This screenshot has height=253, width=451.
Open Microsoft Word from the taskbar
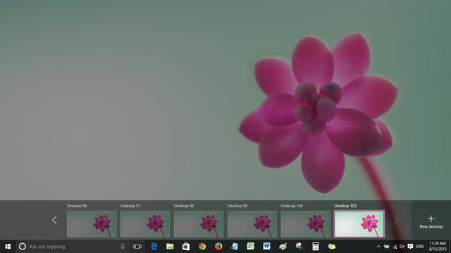(266, 247)
